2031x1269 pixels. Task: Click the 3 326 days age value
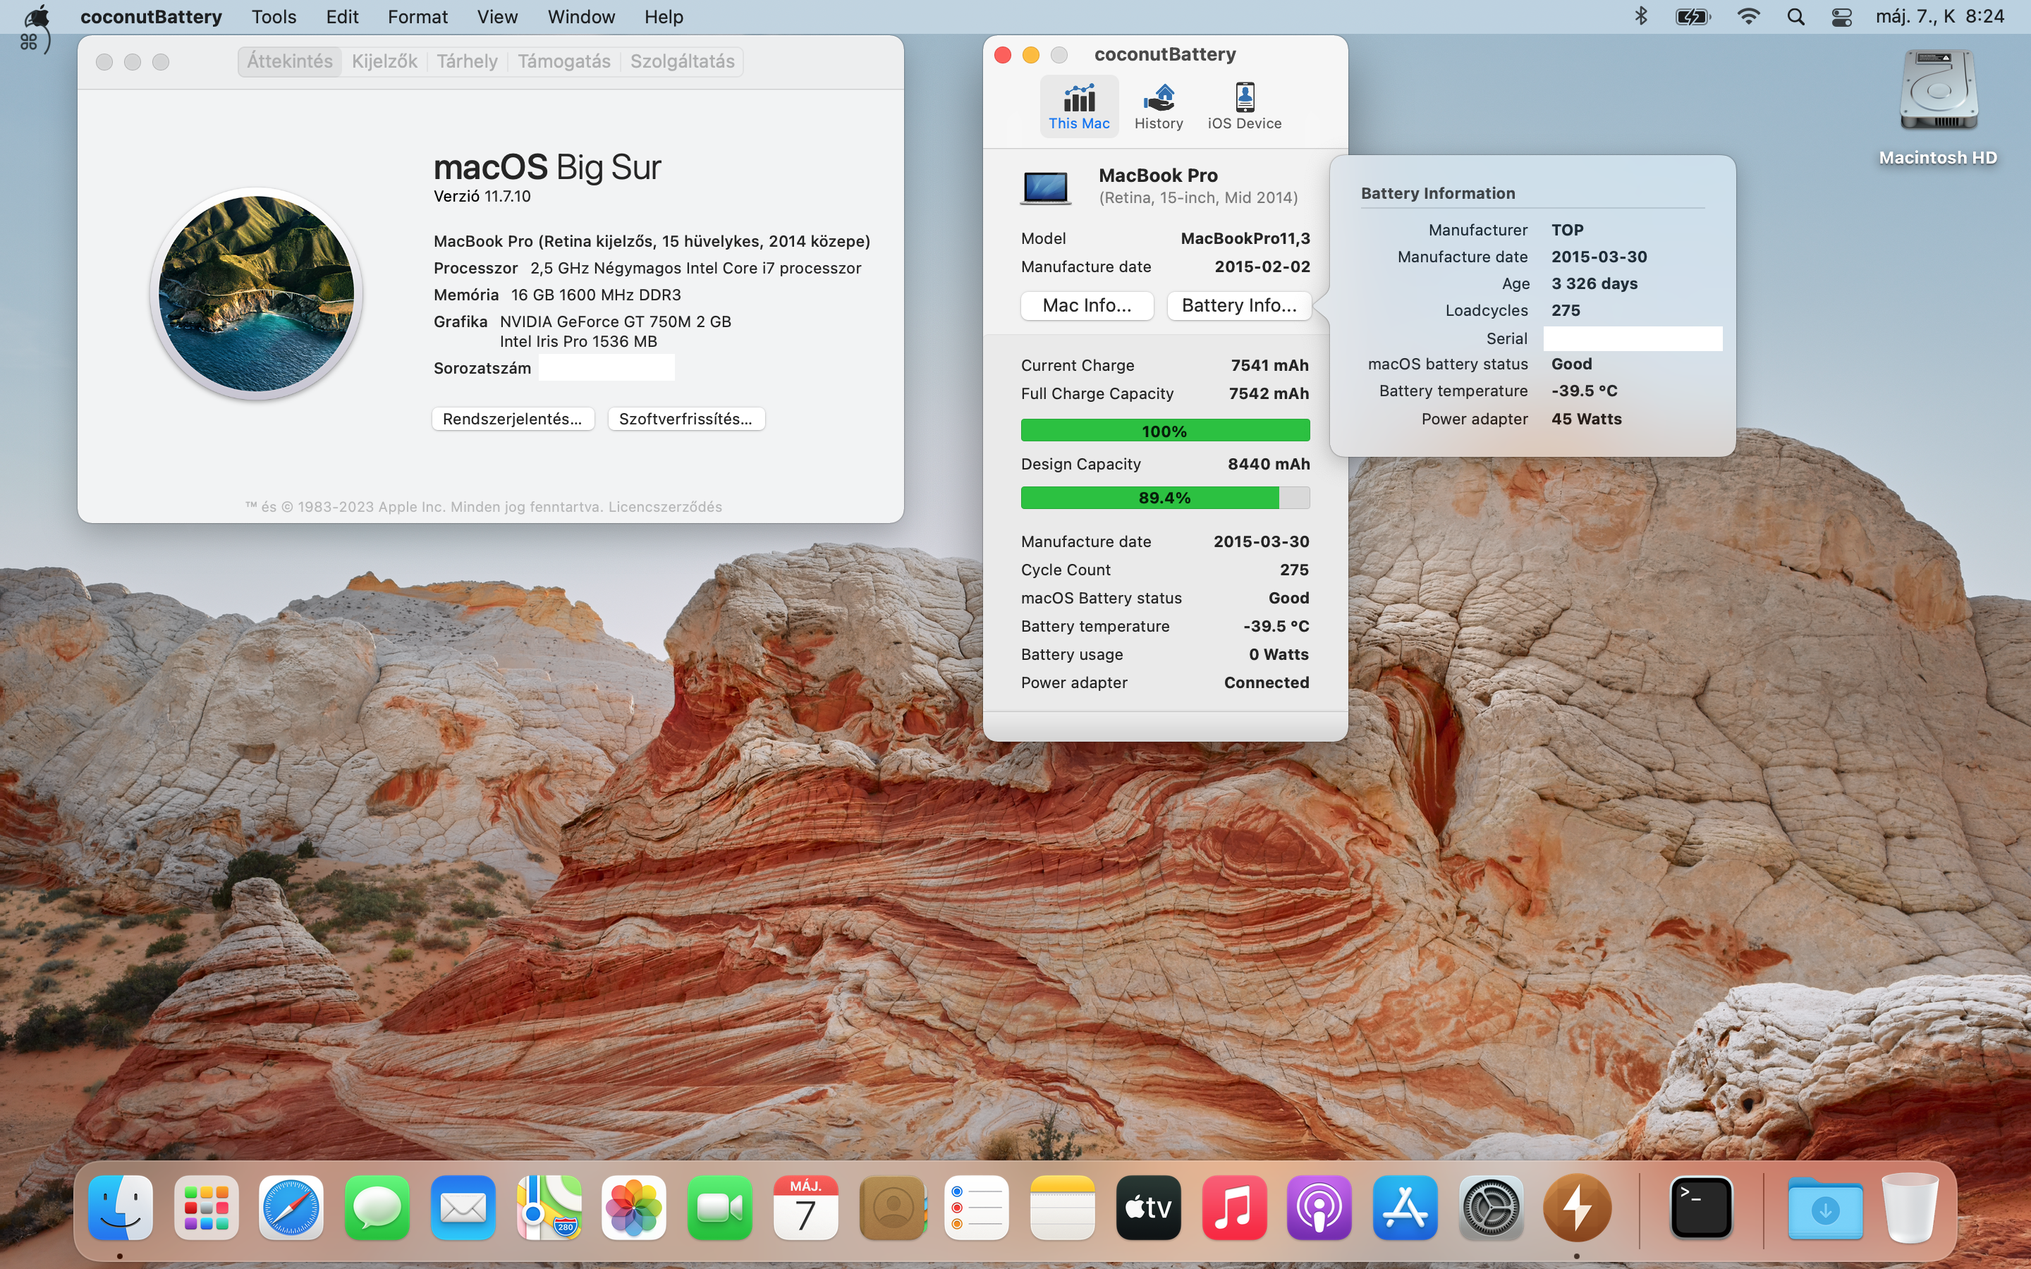click(1594, 283)
